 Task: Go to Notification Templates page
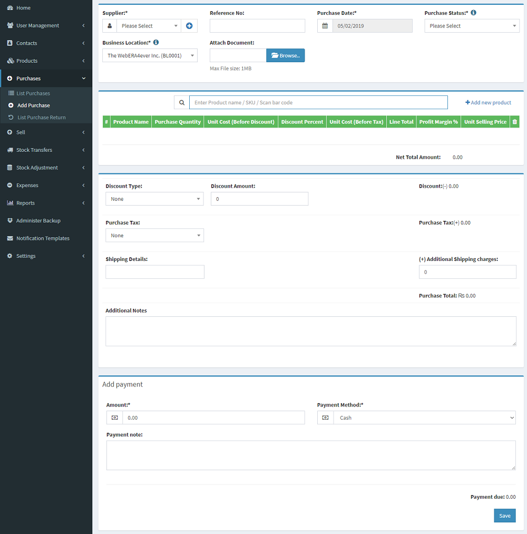[43, 238]
